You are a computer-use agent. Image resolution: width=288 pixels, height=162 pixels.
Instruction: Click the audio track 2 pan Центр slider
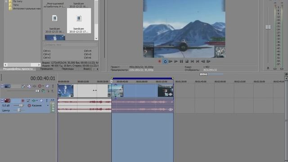pyautogui.click(x=19, y=110)
